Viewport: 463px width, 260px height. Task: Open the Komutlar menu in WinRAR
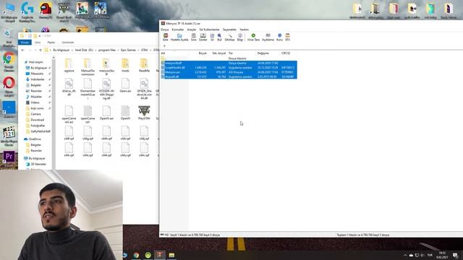pos(178,30)
